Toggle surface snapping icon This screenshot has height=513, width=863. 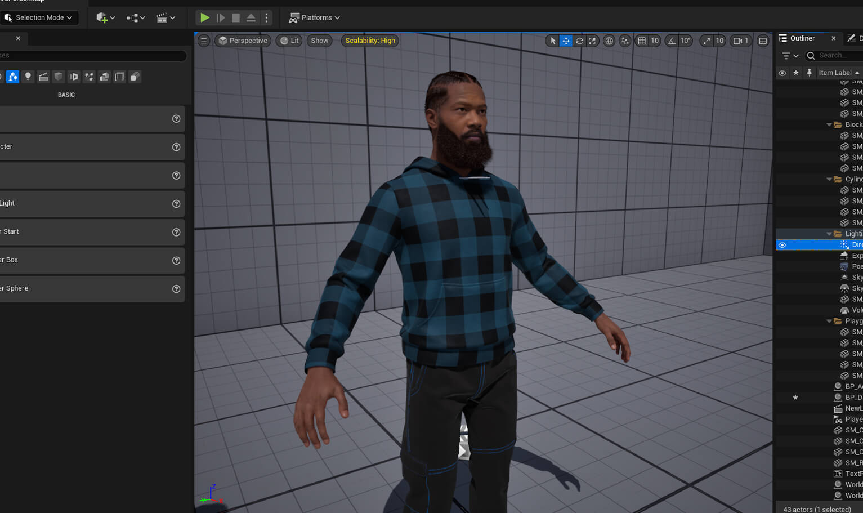[625, 41]
